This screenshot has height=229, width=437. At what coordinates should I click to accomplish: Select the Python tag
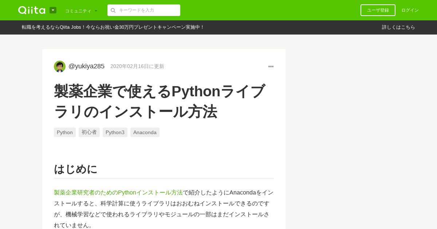coord(65,132)
